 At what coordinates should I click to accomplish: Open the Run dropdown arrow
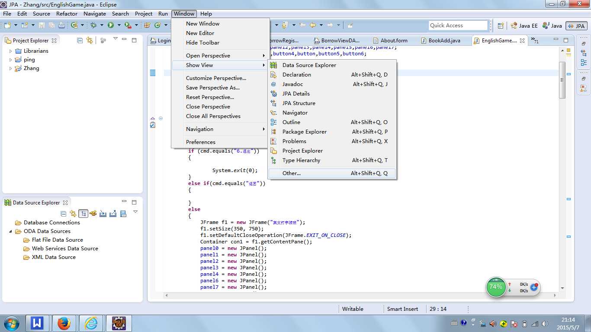point(119,26)
